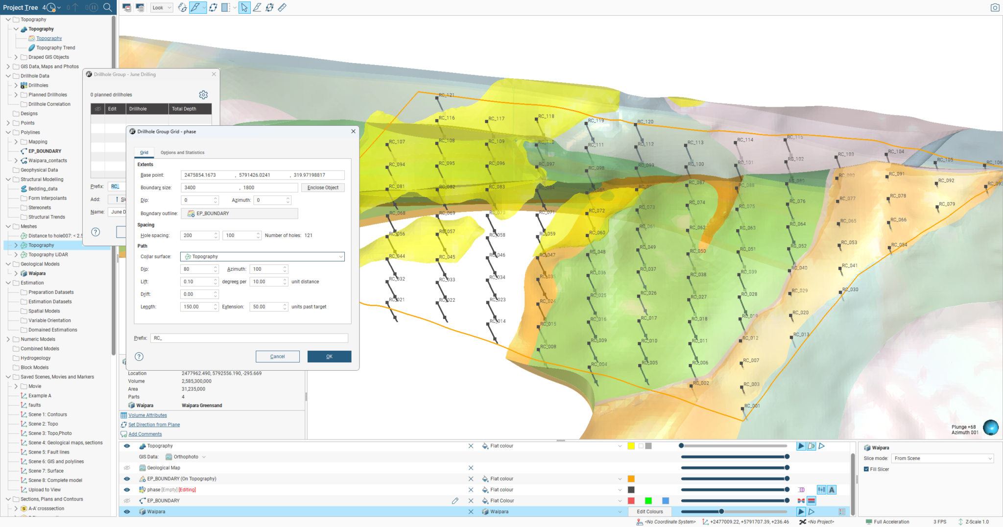Hide the Topography layer in scene list

pos(127,446)
